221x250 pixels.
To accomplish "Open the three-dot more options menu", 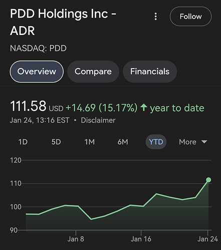I will pos(155,16).
